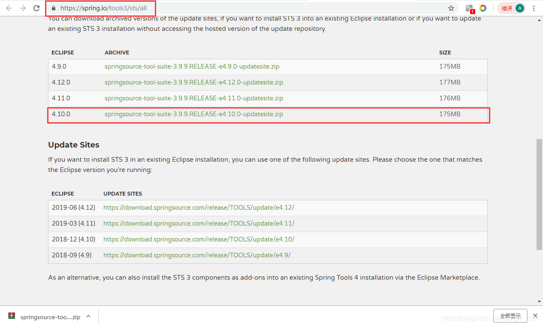This screenshot has width=543, height=326.
Task: Bookmark this page with the star icon
Action: point(451,8)
